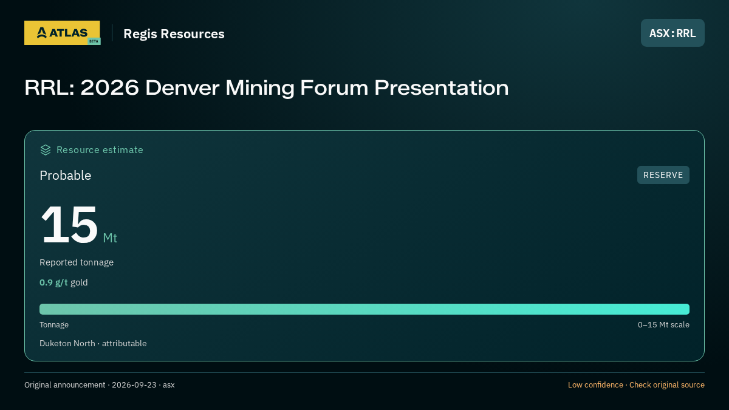Click Low confidence check source warning
This screenshot has width=729, height=410.
(636, 385)
